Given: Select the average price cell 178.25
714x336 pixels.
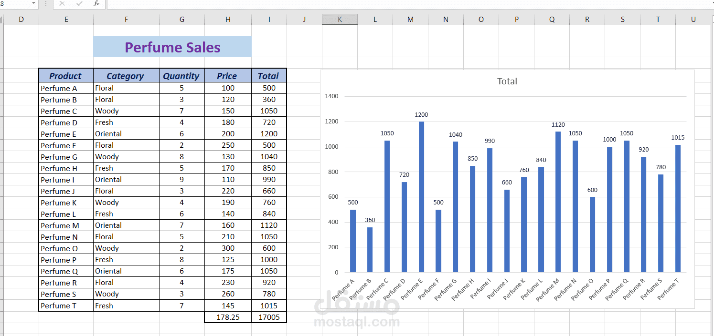Looking at the screenshot, I should [x=228, y=317].
